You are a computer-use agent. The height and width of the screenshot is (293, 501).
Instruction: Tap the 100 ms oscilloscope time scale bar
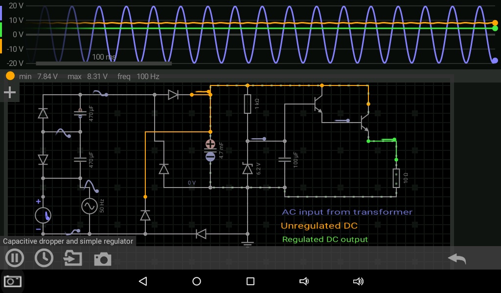(x=104, y=63)
